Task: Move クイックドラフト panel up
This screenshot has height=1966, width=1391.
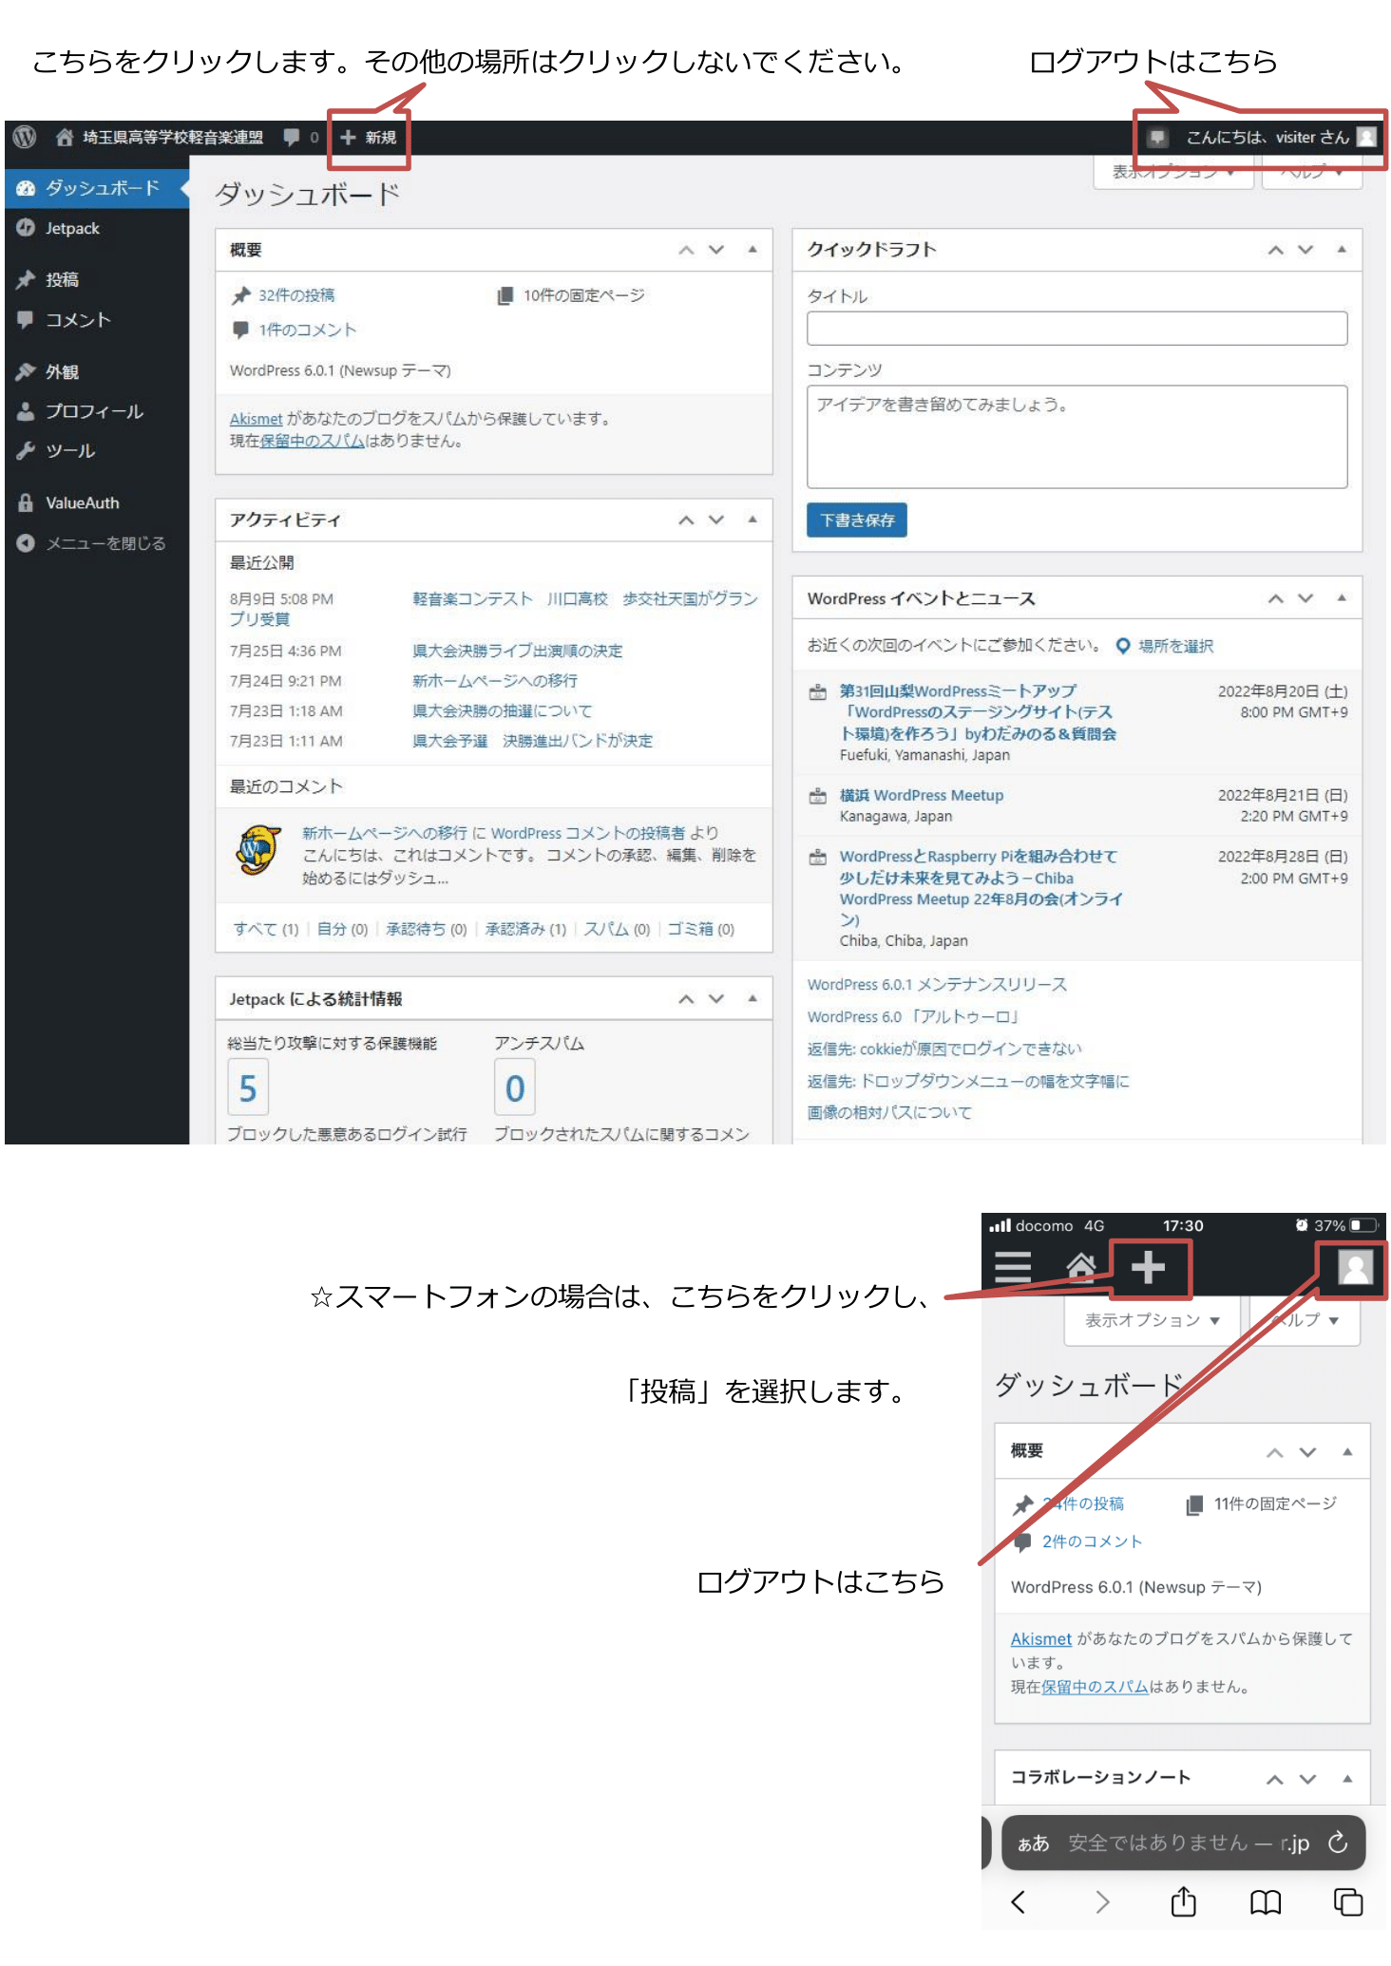Action: coord(1276,250)
